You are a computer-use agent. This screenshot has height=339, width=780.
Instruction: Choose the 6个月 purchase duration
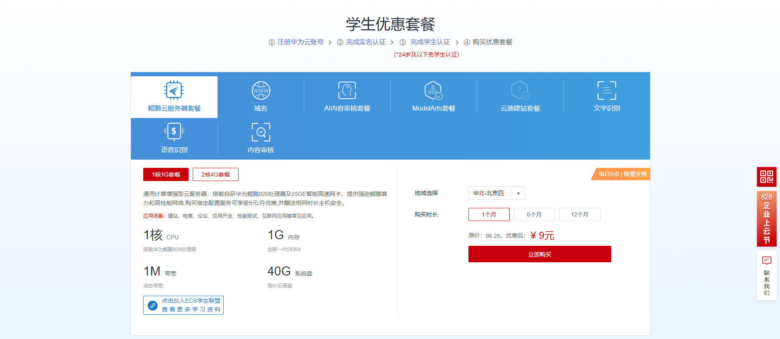click(x=534, y=214)
